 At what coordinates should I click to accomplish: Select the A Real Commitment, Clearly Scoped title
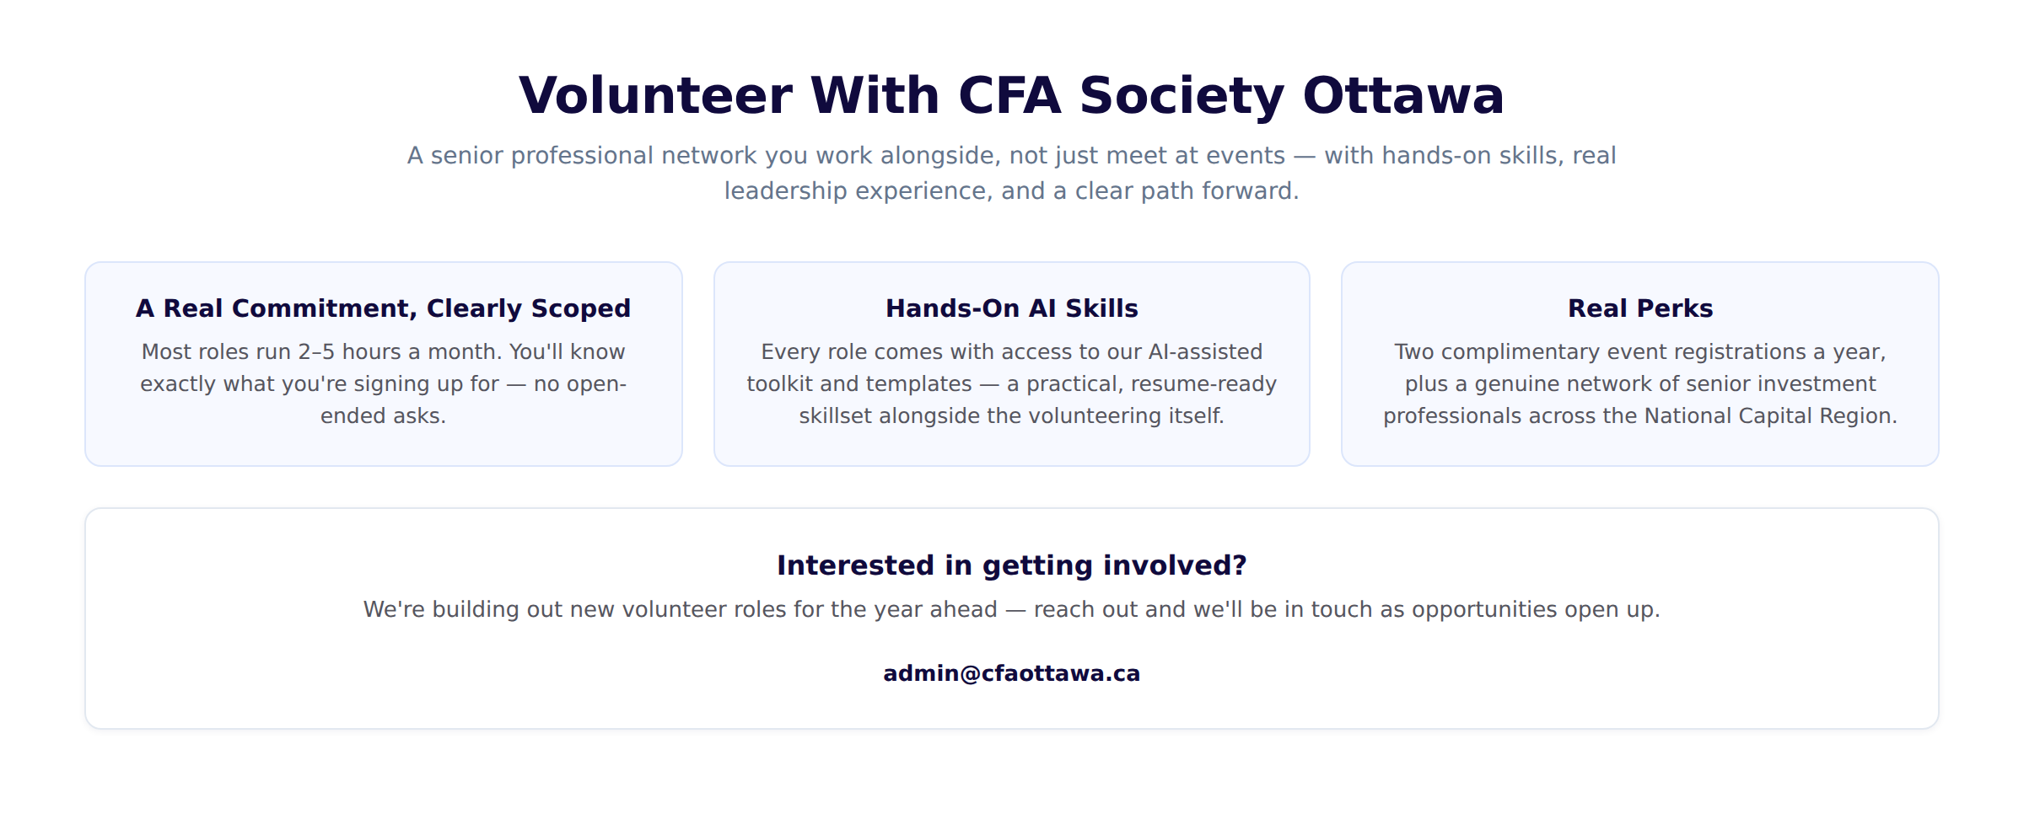pos(383,308)
